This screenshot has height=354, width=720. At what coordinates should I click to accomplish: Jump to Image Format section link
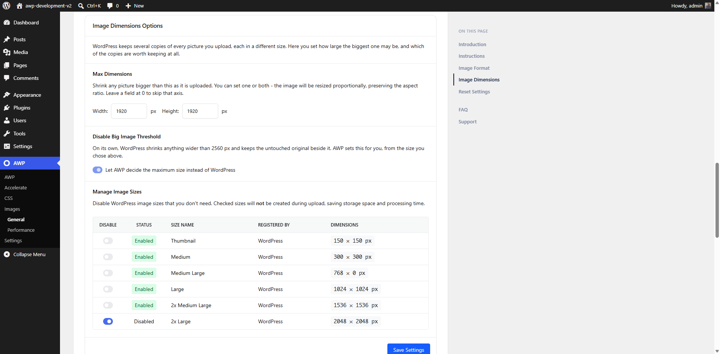click(474, 68)
